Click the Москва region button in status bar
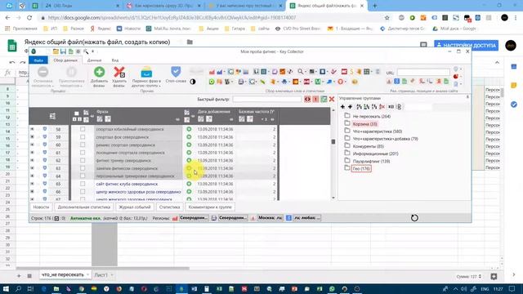523x294 pixels. click(x=270, y=218)
